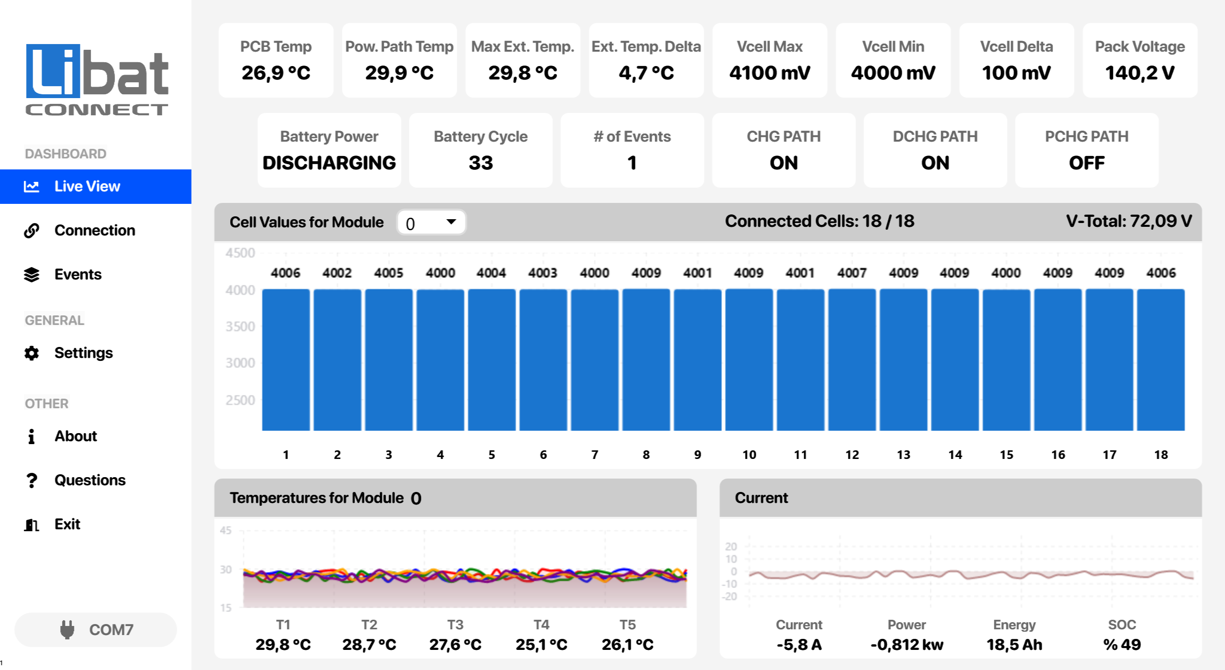
Task: Click the PCHG PATH OFF status
Action: (1087, 163)
